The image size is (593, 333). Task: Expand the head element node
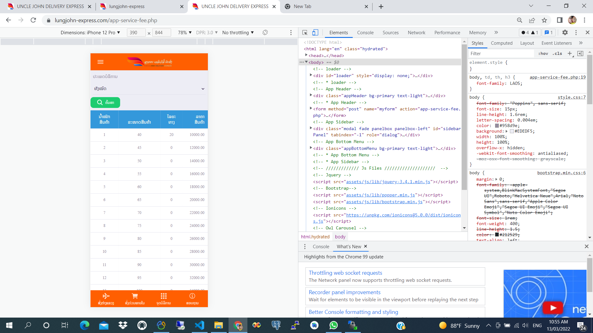pyautogui.click(x=306, y=55)
